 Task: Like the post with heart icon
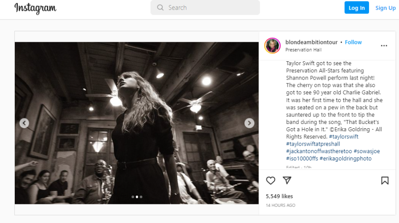271,180
